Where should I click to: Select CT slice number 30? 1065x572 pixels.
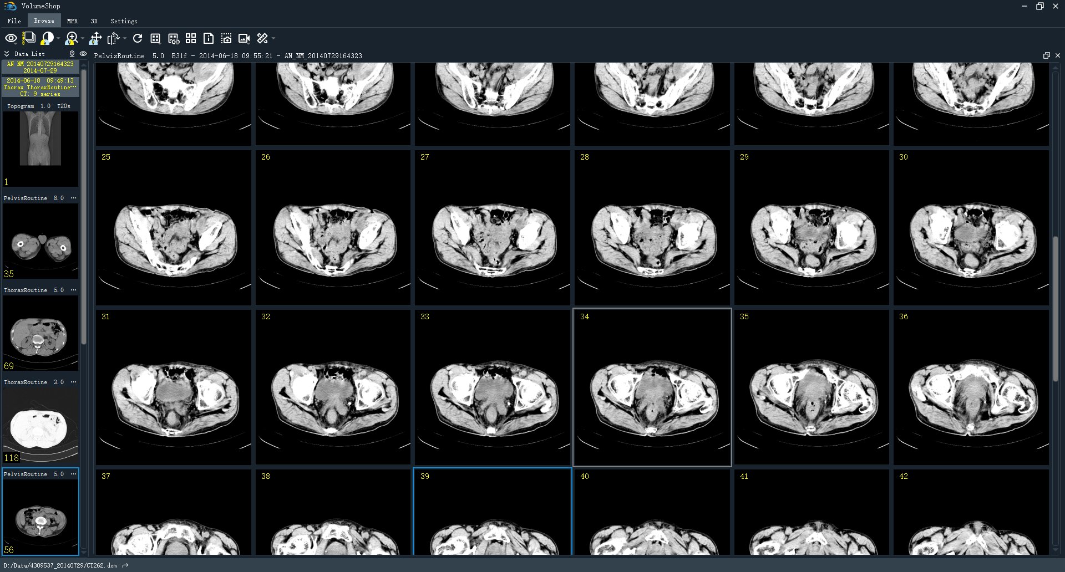[971, 228]
